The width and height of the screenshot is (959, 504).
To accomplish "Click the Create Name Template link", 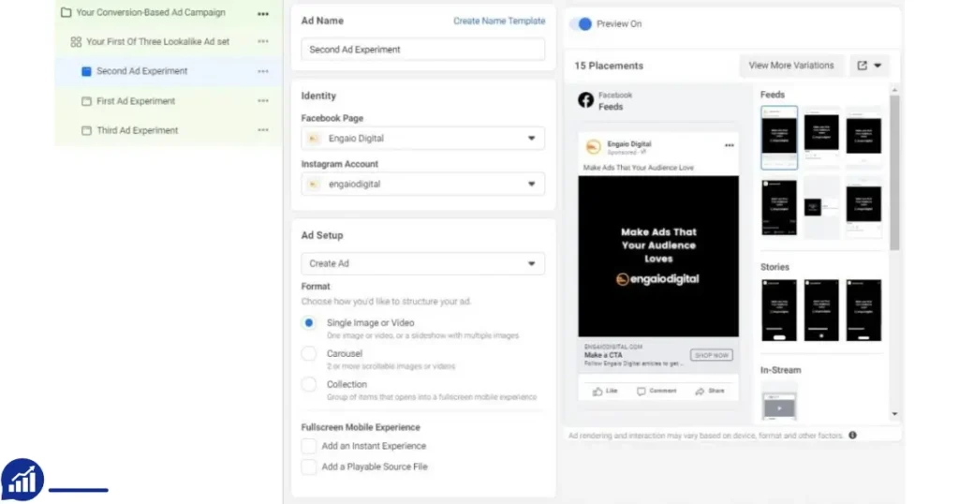I will click(x=499, y=21).
